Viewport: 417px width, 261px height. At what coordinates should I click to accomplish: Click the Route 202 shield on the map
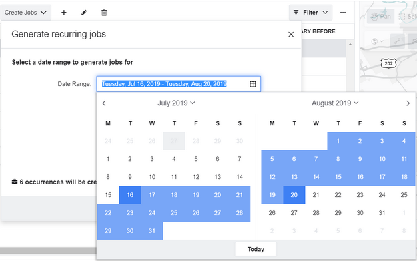(x=388, y=63)
